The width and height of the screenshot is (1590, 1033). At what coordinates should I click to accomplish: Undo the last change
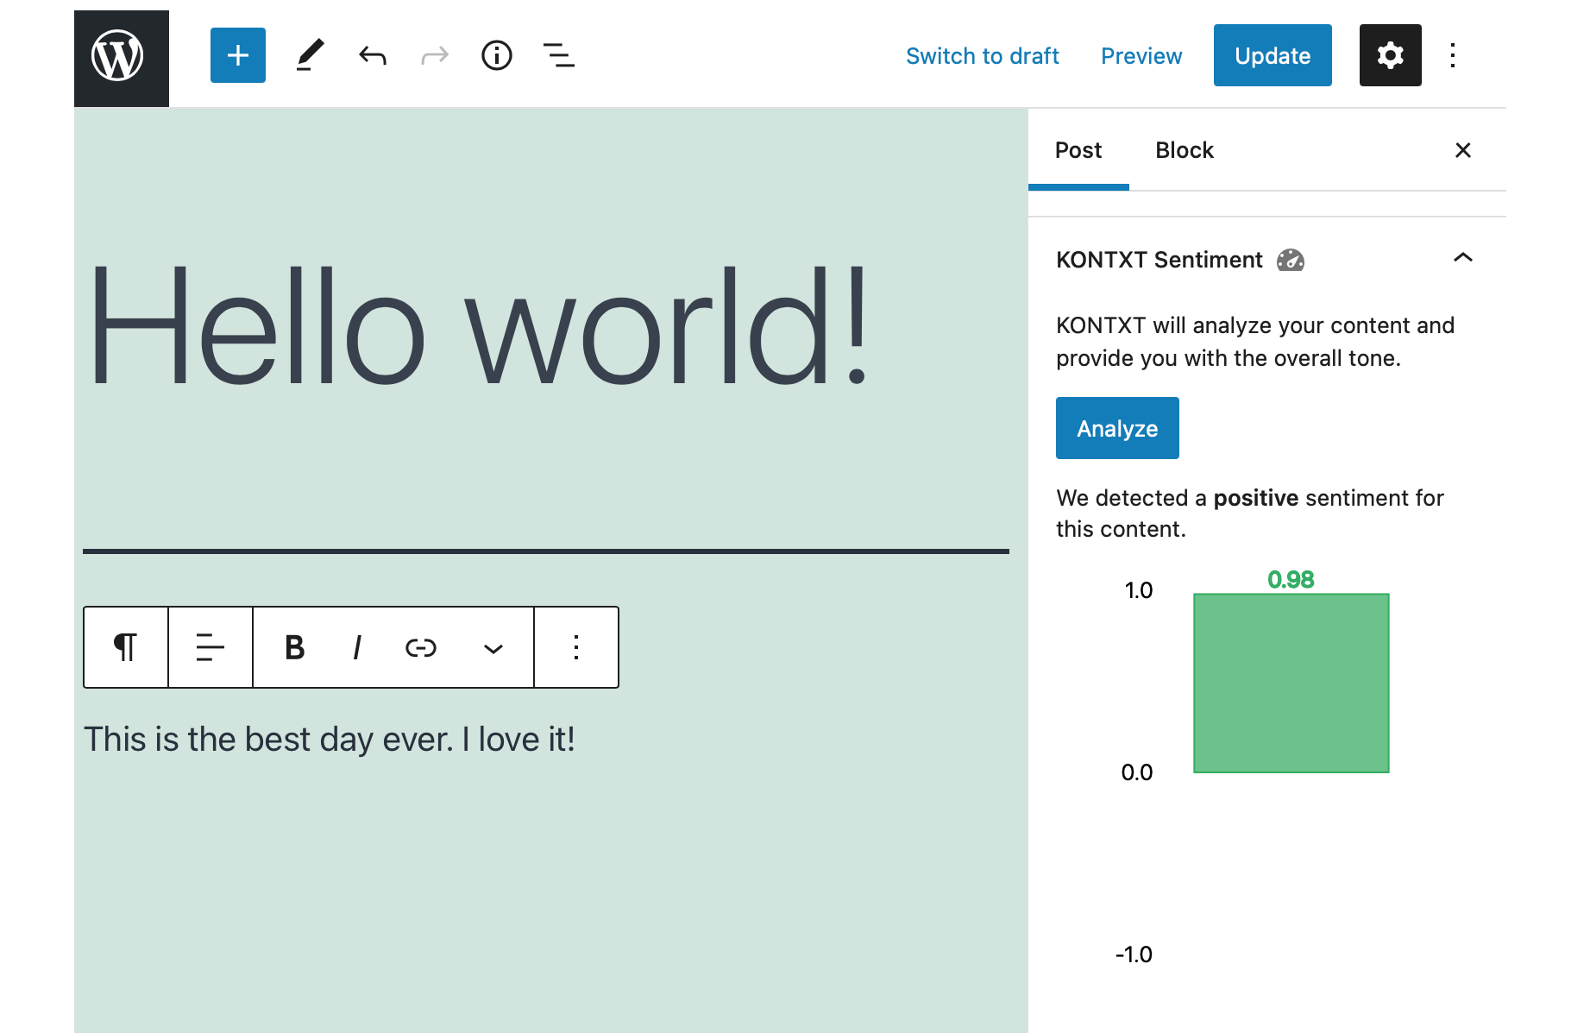[x=373, y=56]
